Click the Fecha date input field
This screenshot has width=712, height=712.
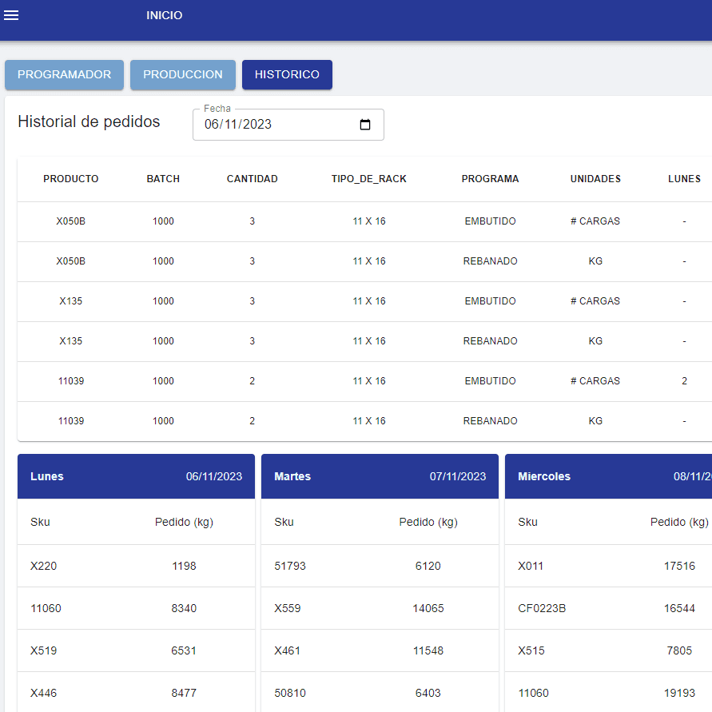tap(272, 125)
